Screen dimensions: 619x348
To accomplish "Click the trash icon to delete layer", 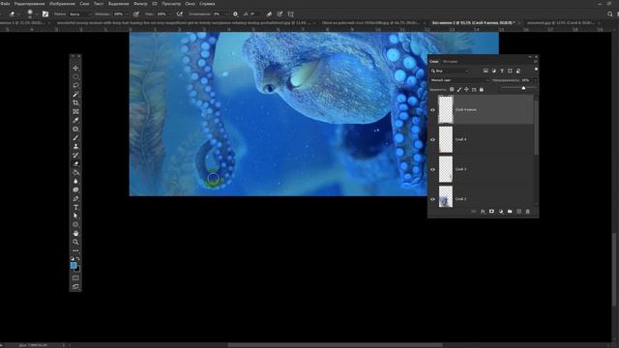I will tap(528, 212).
